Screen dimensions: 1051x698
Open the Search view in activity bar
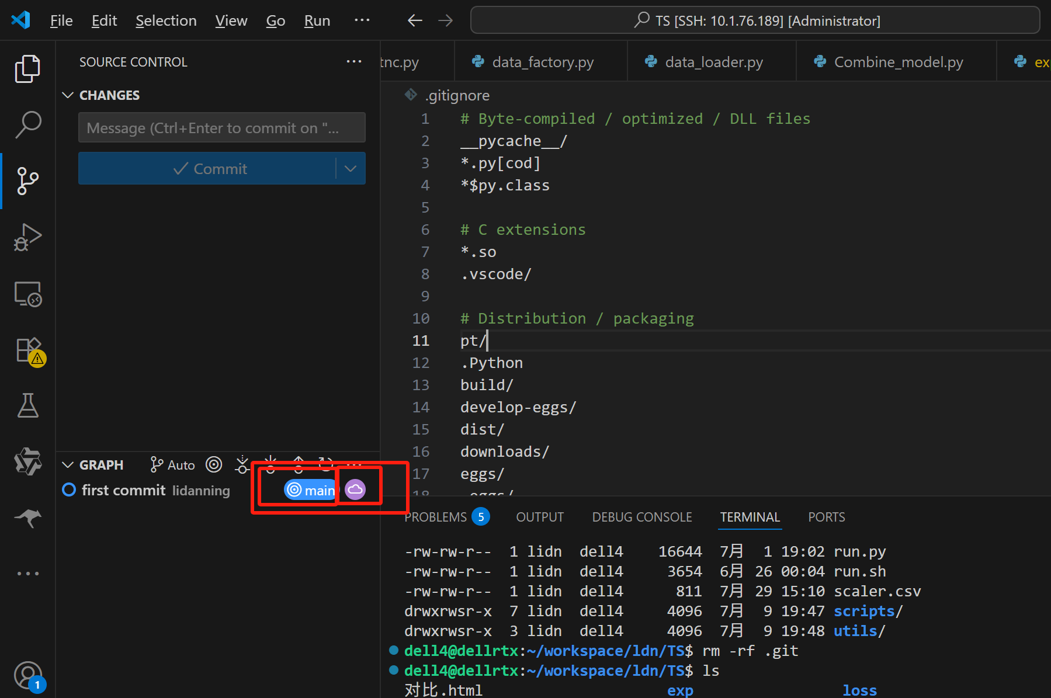click(x=27, y=125)
